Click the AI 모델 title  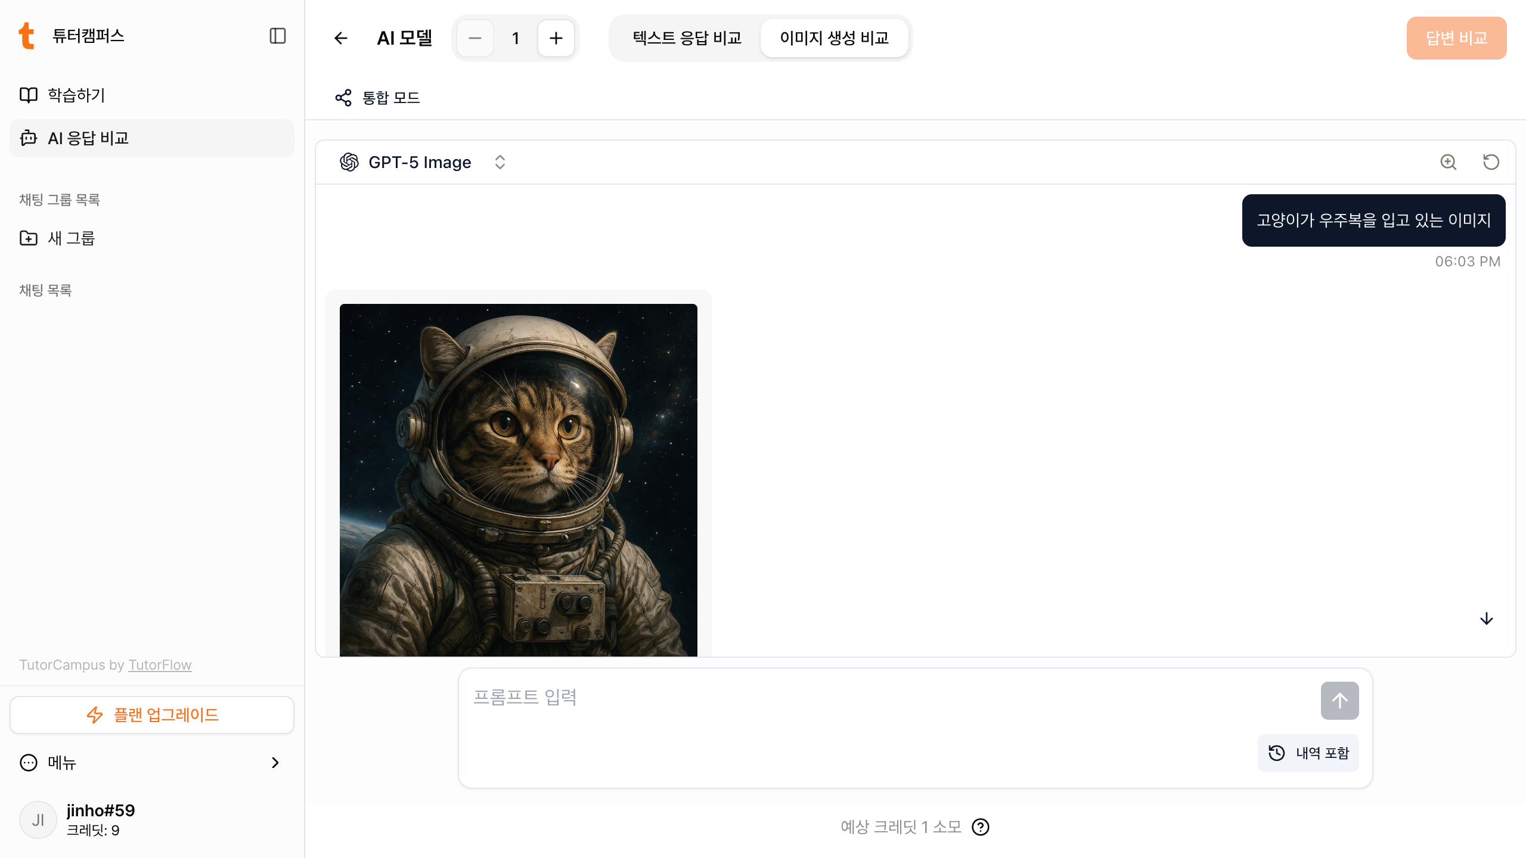pos(404,38)
